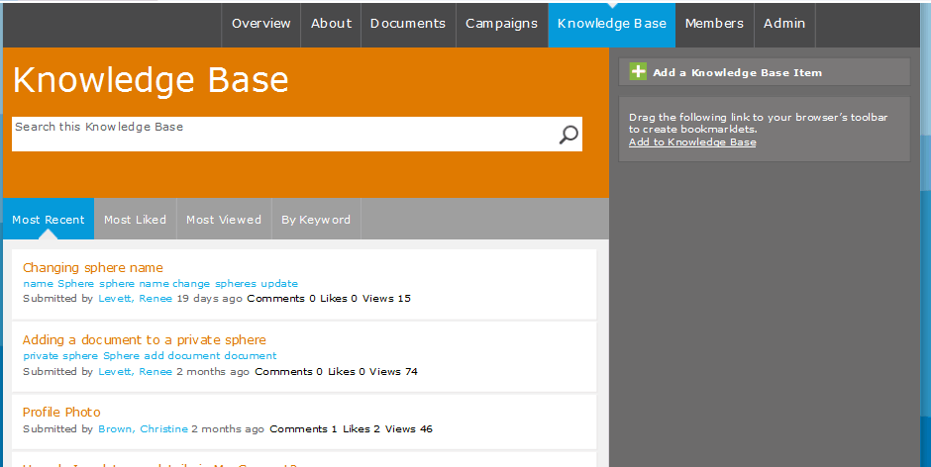Click the green plus icon
931x467 pixels.
click(x=638, y=72)
